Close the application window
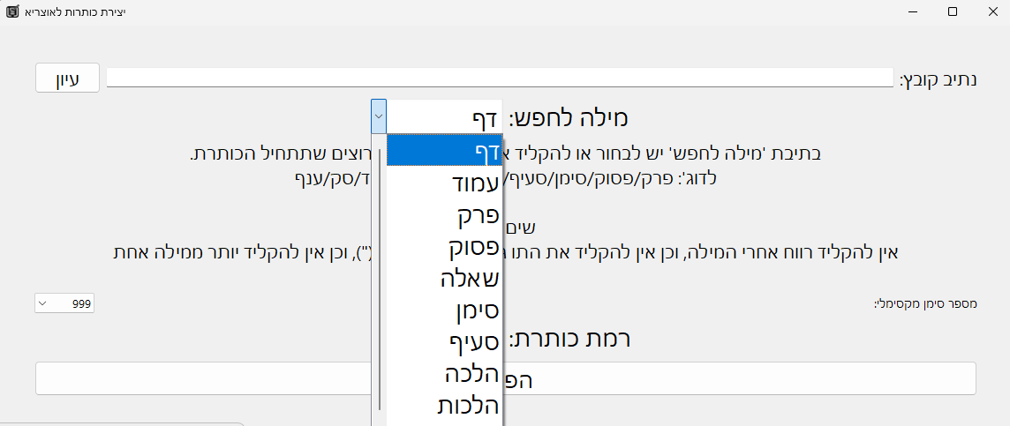The image size is (1010, 426). (992, 11)
